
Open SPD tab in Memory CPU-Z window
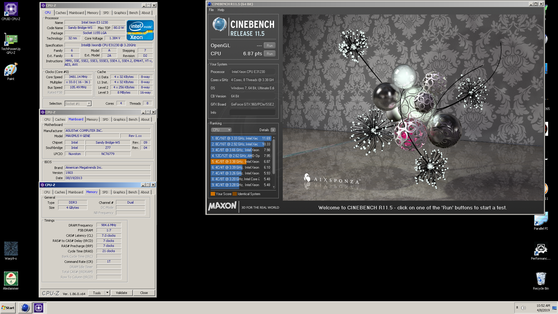pyautogui.click(x=105, y=192)
